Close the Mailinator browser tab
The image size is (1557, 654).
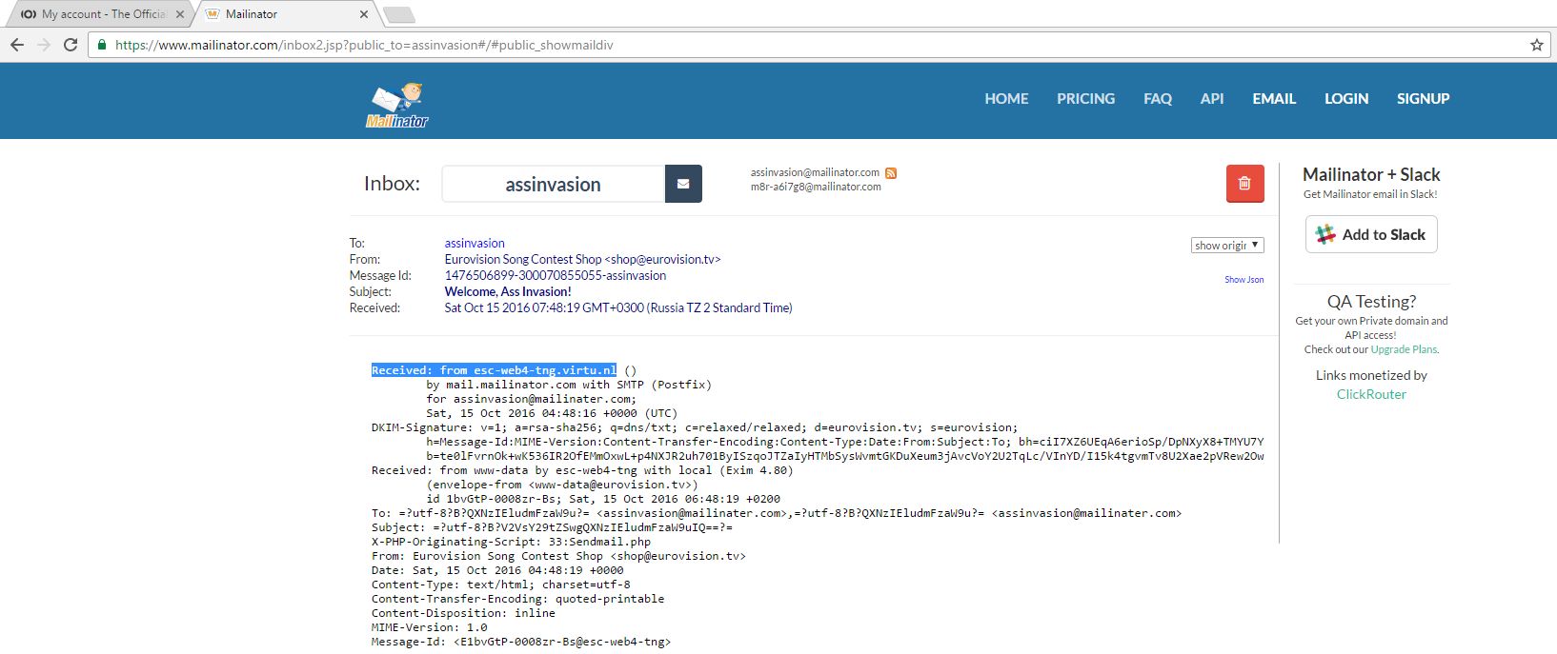point(364,14)
